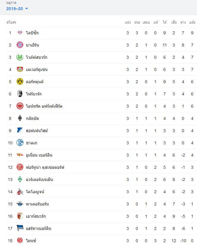Select the Augsburg club crest
The width and height of the screenshot is (197, 249).
pyautogui.click(x=20, y=216)
